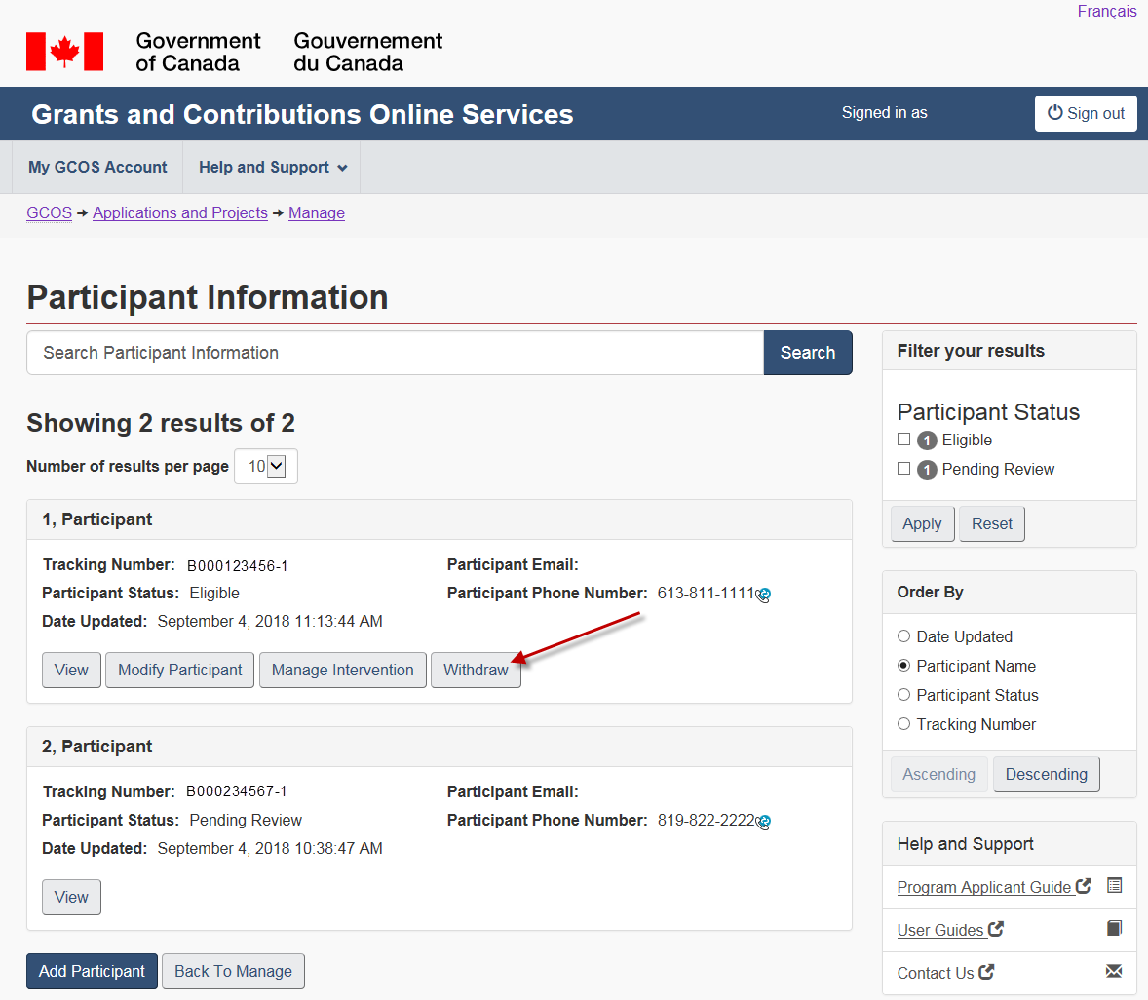This screenshot has width=1148, height=1000.
Task: Tick the Pending Review status checkbox
Action: pos(904,469)
